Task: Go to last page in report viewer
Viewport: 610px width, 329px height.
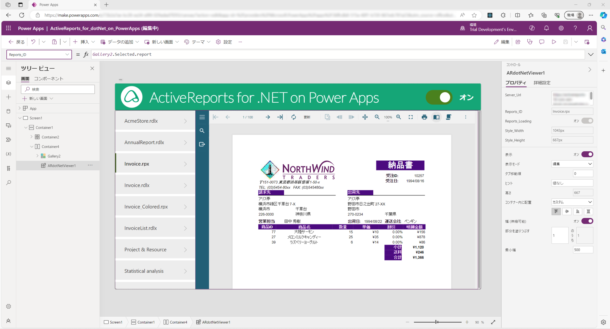Action: pyautogui.click(x=280, y=117)
